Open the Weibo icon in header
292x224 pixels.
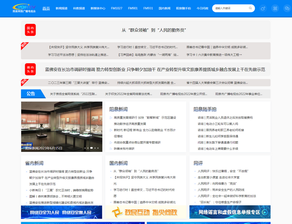click(263, 8)
